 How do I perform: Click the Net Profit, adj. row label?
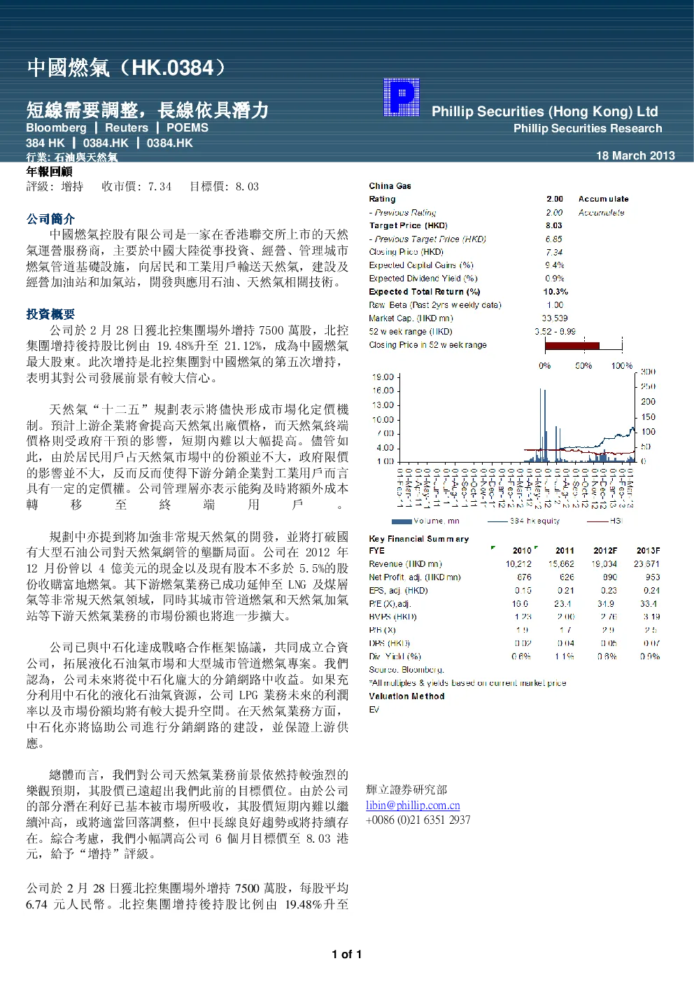pos(415,577)
